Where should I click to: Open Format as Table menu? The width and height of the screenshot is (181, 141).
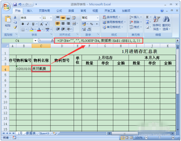point(114,22)
